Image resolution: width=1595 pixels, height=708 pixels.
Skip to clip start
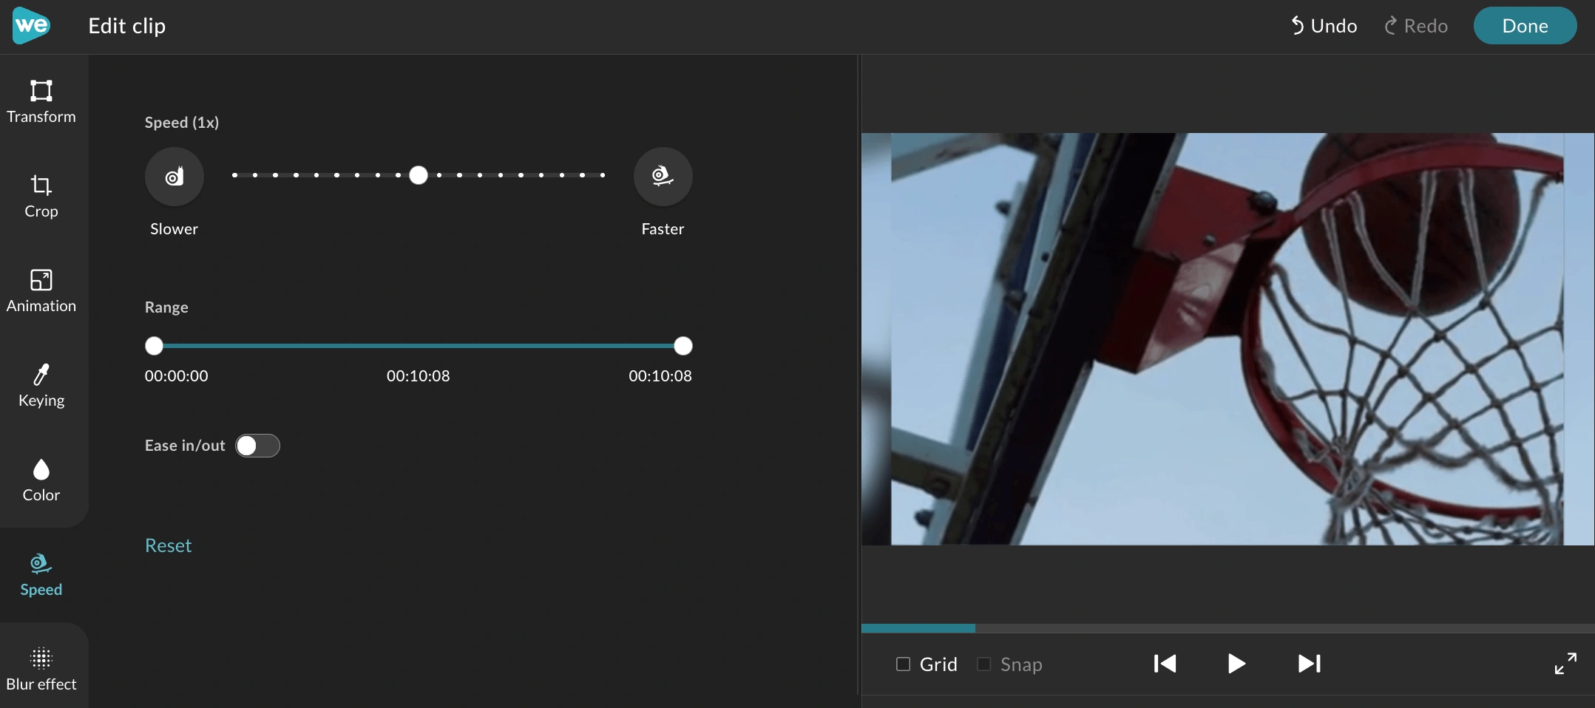tap(1165, 664)
